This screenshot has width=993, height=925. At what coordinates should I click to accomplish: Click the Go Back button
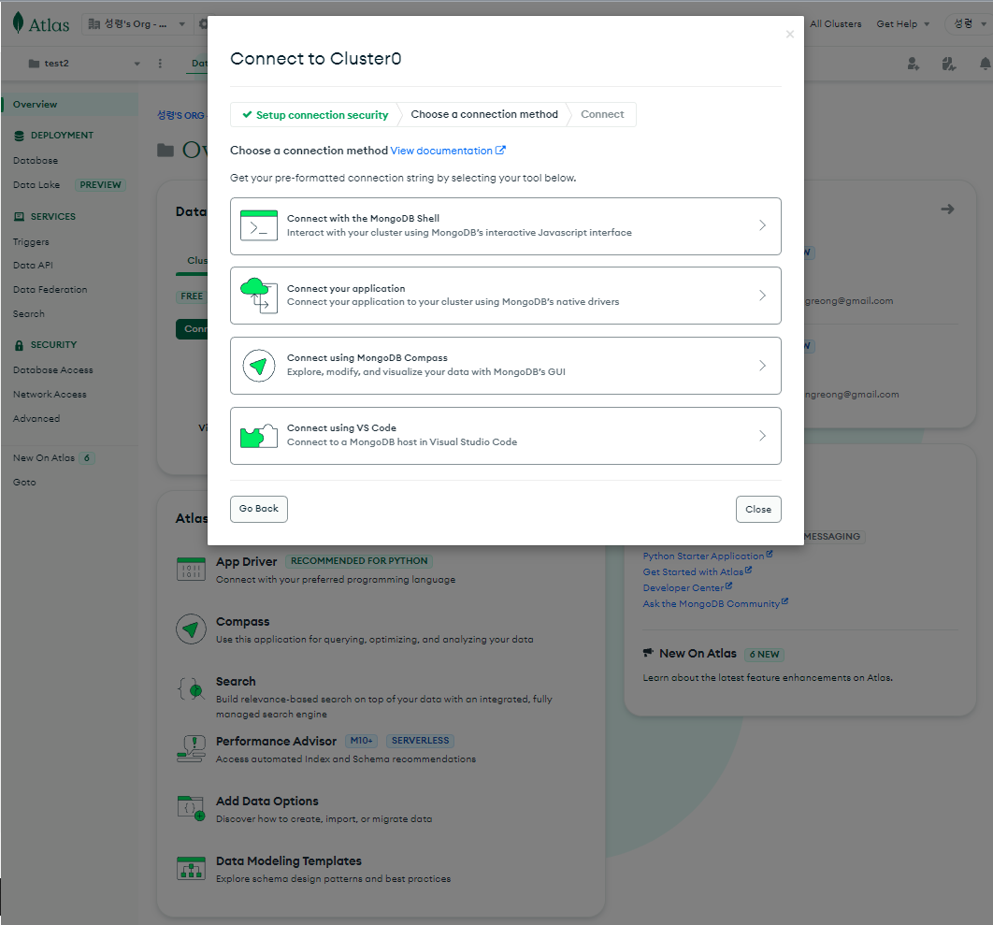pyautogui.click(x=259, y=509)
